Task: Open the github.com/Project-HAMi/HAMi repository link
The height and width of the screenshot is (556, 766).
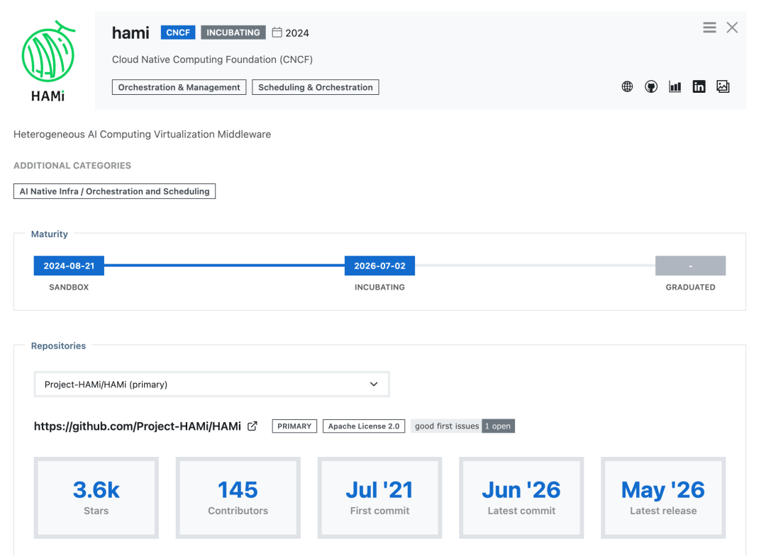Action: point(138,426)
